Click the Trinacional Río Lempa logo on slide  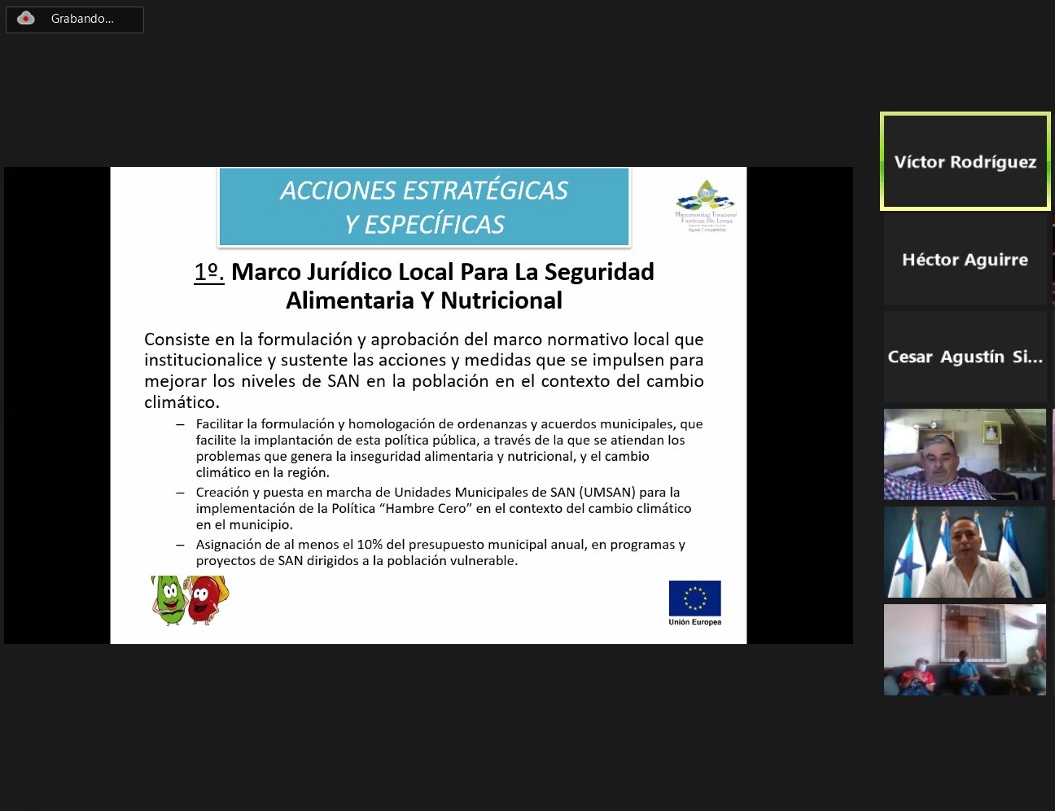click(x=705, y=206)
